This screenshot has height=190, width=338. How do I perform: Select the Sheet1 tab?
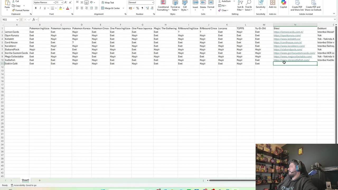[25, 180]
